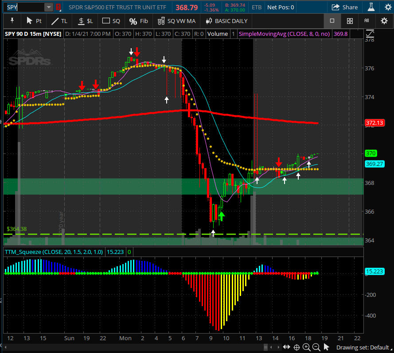The height and width of the screenshot is (353, 394).
Task: Click the pin drawing tool icon
Action: pos(12,21)
